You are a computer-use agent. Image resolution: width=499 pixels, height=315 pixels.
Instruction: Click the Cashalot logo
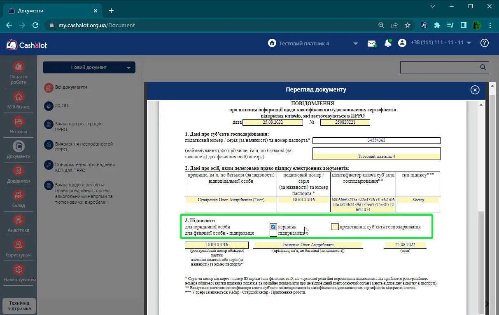27,44
